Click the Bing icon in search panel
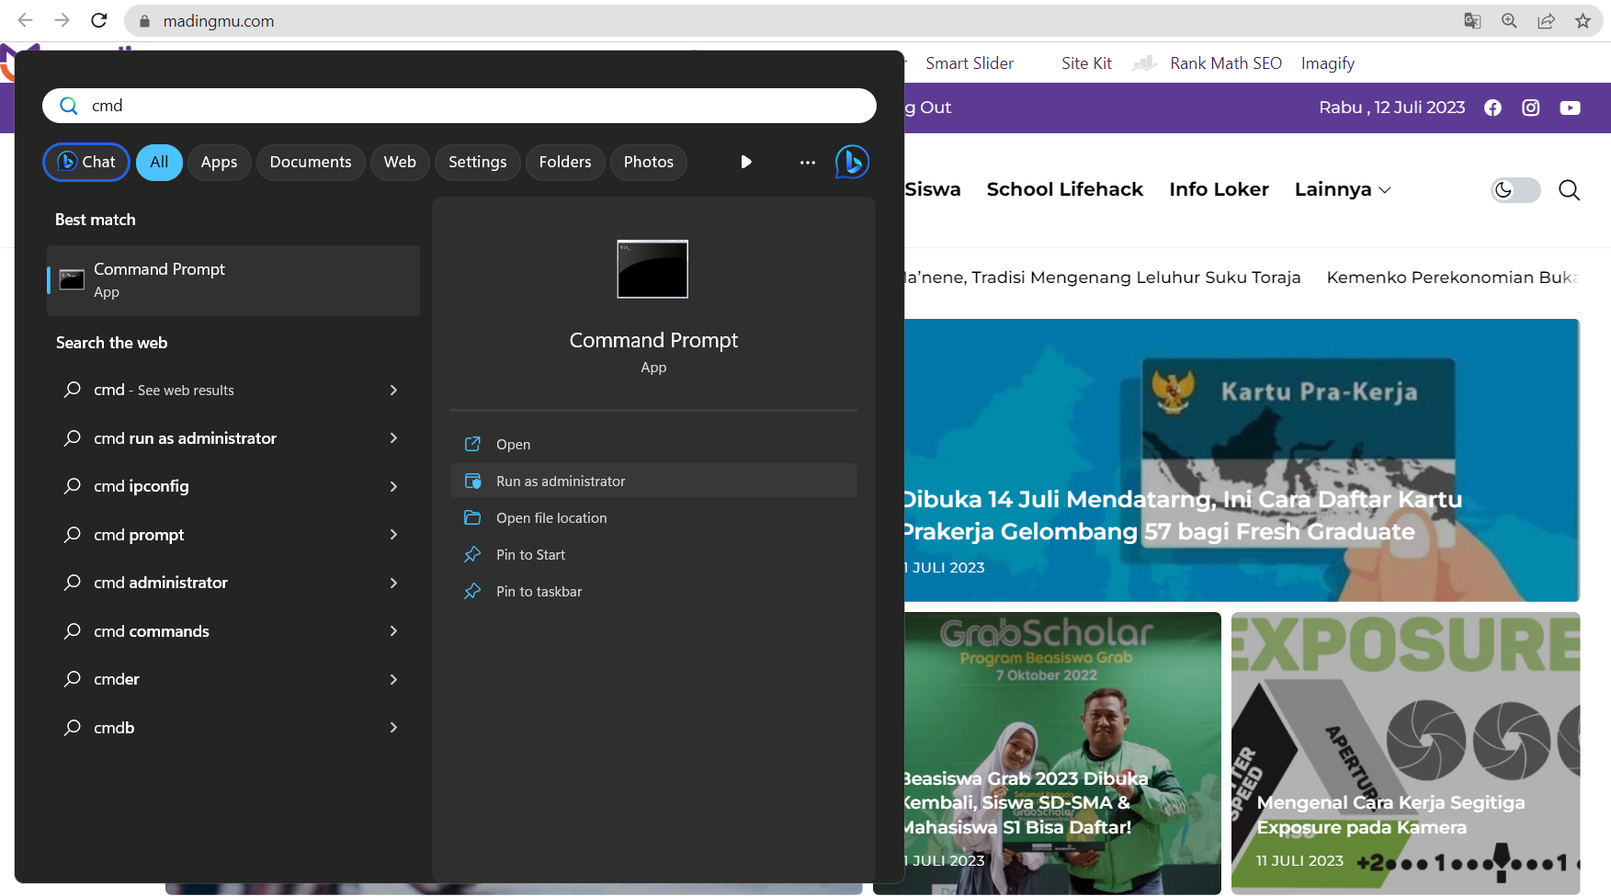This screenshot has height=896, width=1611. (x=852, y=163)
